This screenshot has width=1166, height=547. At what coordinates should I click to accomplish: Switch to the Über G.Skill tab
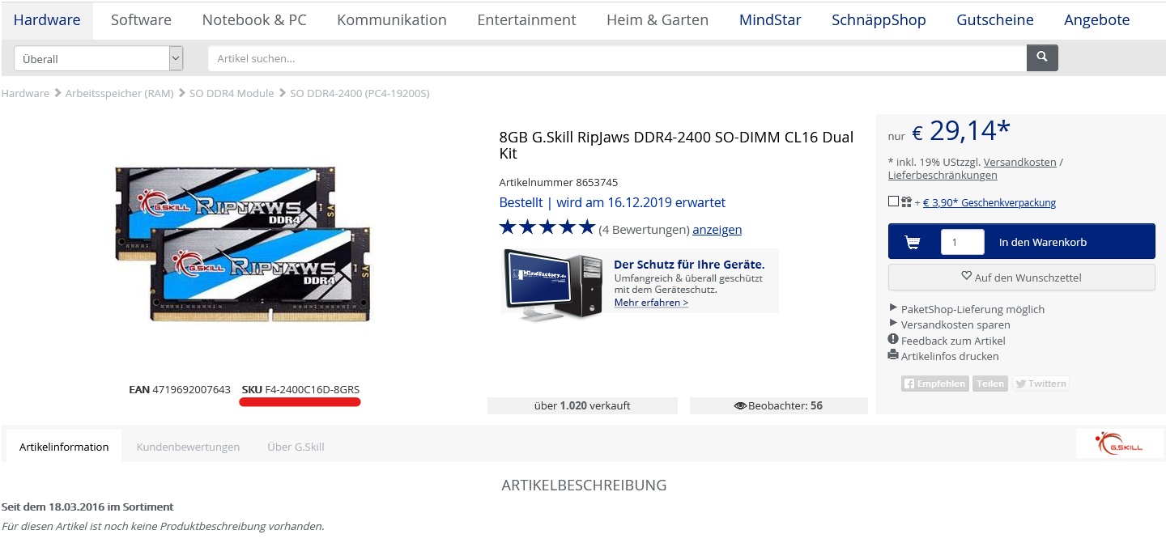pos(296,447)
